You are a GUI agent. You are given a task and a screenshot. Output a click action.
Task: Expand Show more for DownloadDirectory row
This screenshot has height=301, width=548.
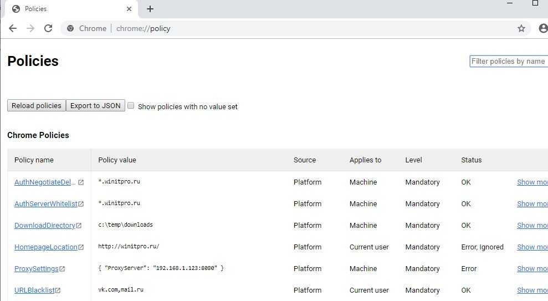click(x=532, y=225)
